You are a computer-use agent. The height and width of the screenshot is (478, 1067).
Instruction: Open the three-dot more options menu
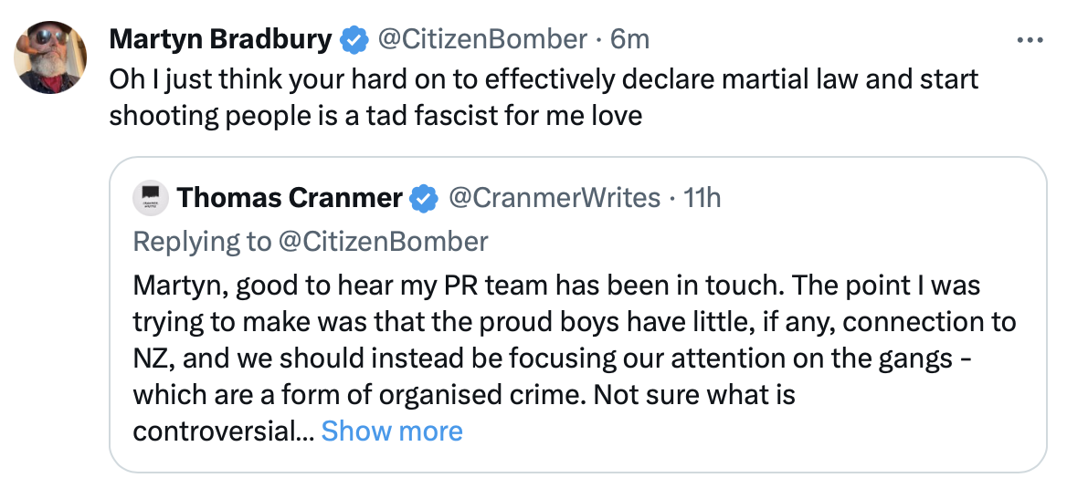pyautogui.click(x=1030, y=40)
